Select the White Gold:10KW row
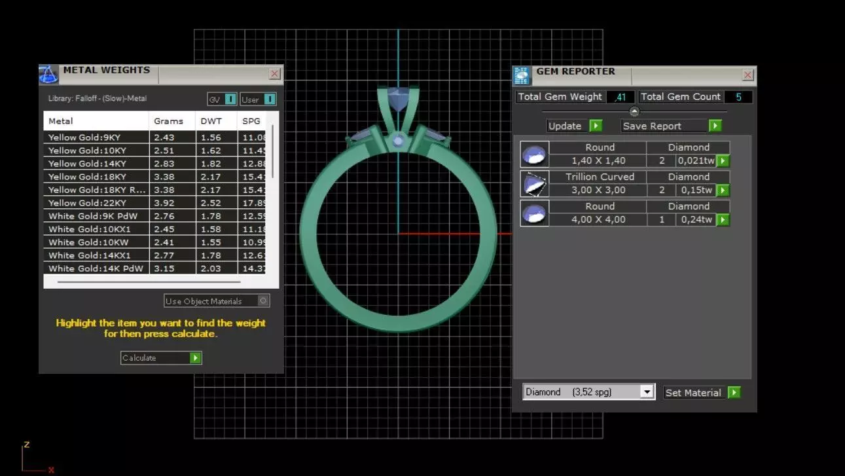845x476 pixels. tap(154, 242)
